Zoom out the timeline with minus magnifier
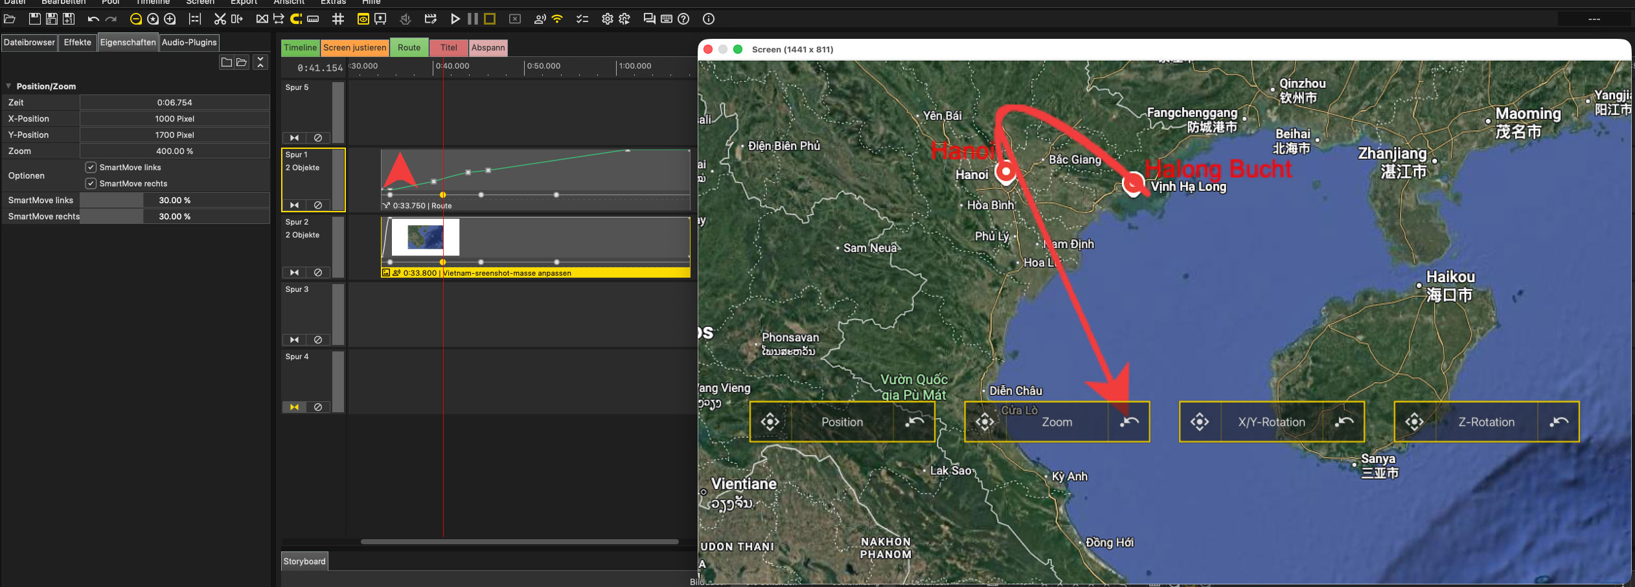The image size is (1635, 587). (x=136, y=19)
